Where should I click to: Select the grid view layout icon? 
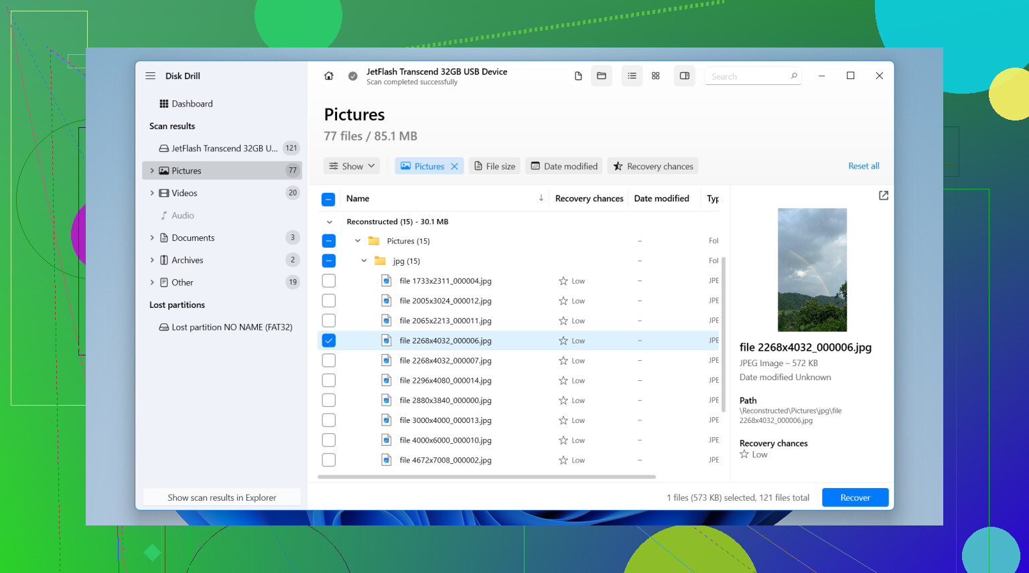point(656,76)
